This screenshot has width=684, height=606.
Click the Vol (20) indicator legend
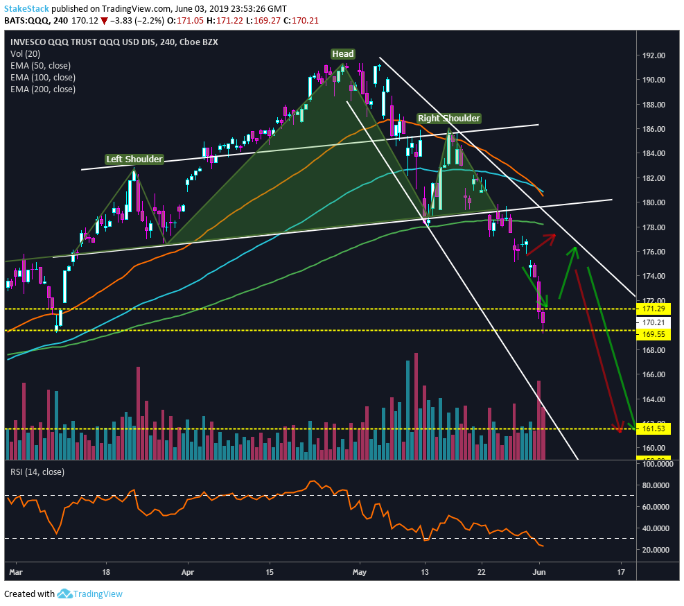[26, 53]
